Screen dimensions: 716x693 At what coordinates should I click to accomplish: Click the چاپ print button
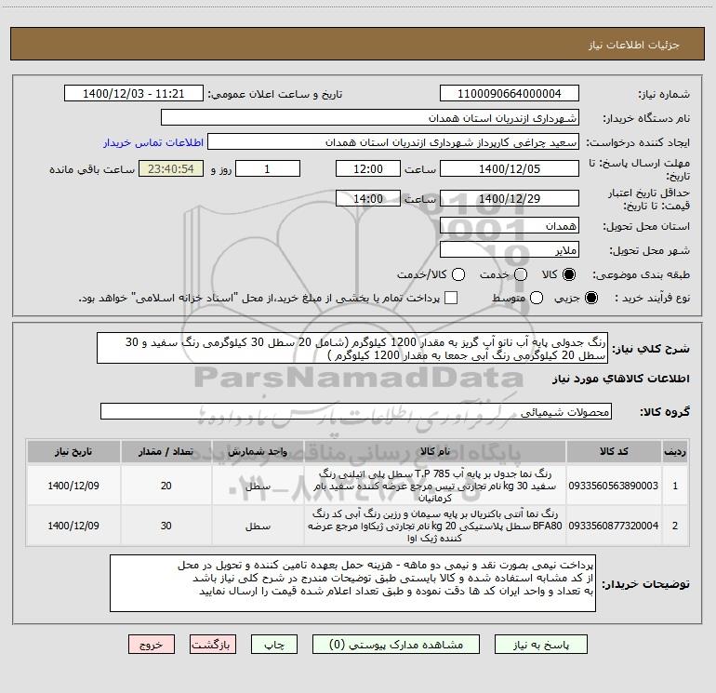click(274, 644)
